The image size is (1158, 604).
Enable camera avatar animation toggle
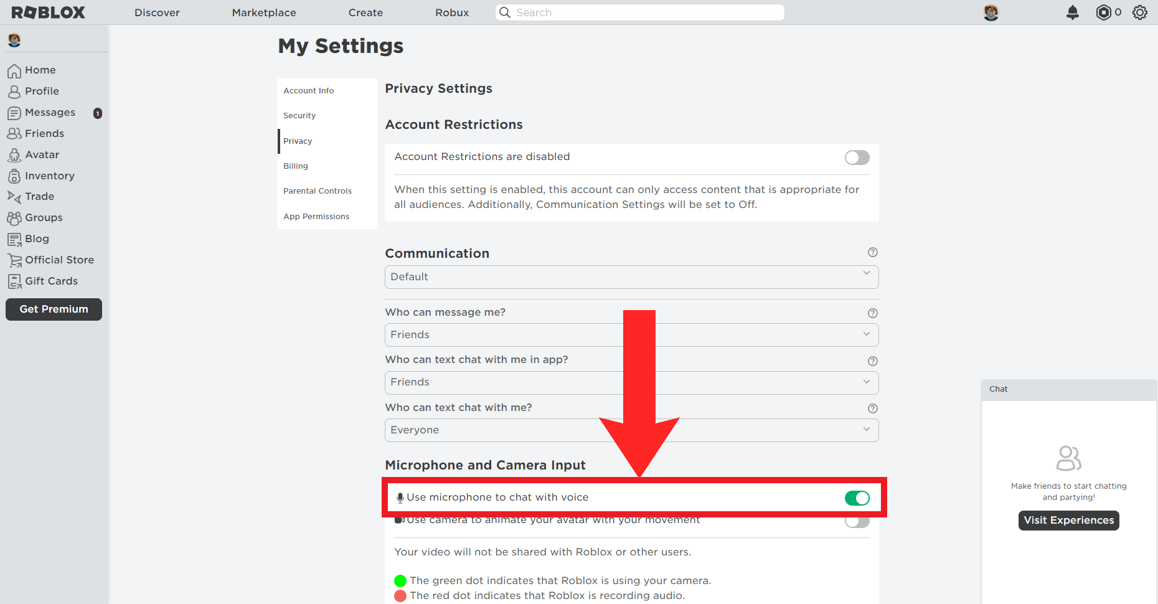(857, 522)
